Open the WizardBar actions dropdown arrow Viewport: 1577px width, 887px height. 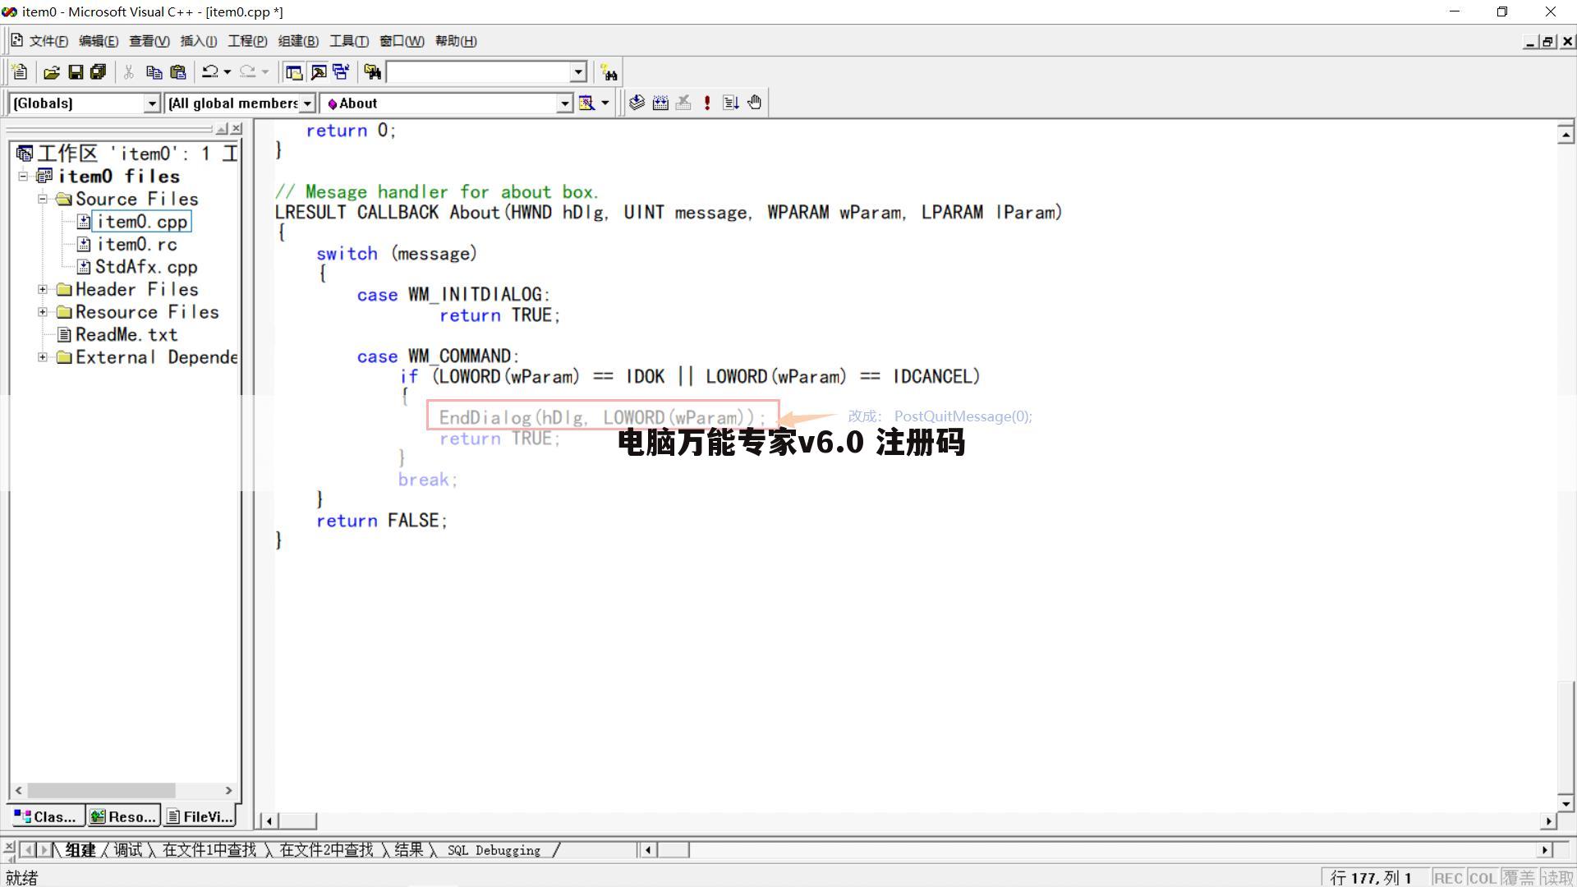coord(605,103)
